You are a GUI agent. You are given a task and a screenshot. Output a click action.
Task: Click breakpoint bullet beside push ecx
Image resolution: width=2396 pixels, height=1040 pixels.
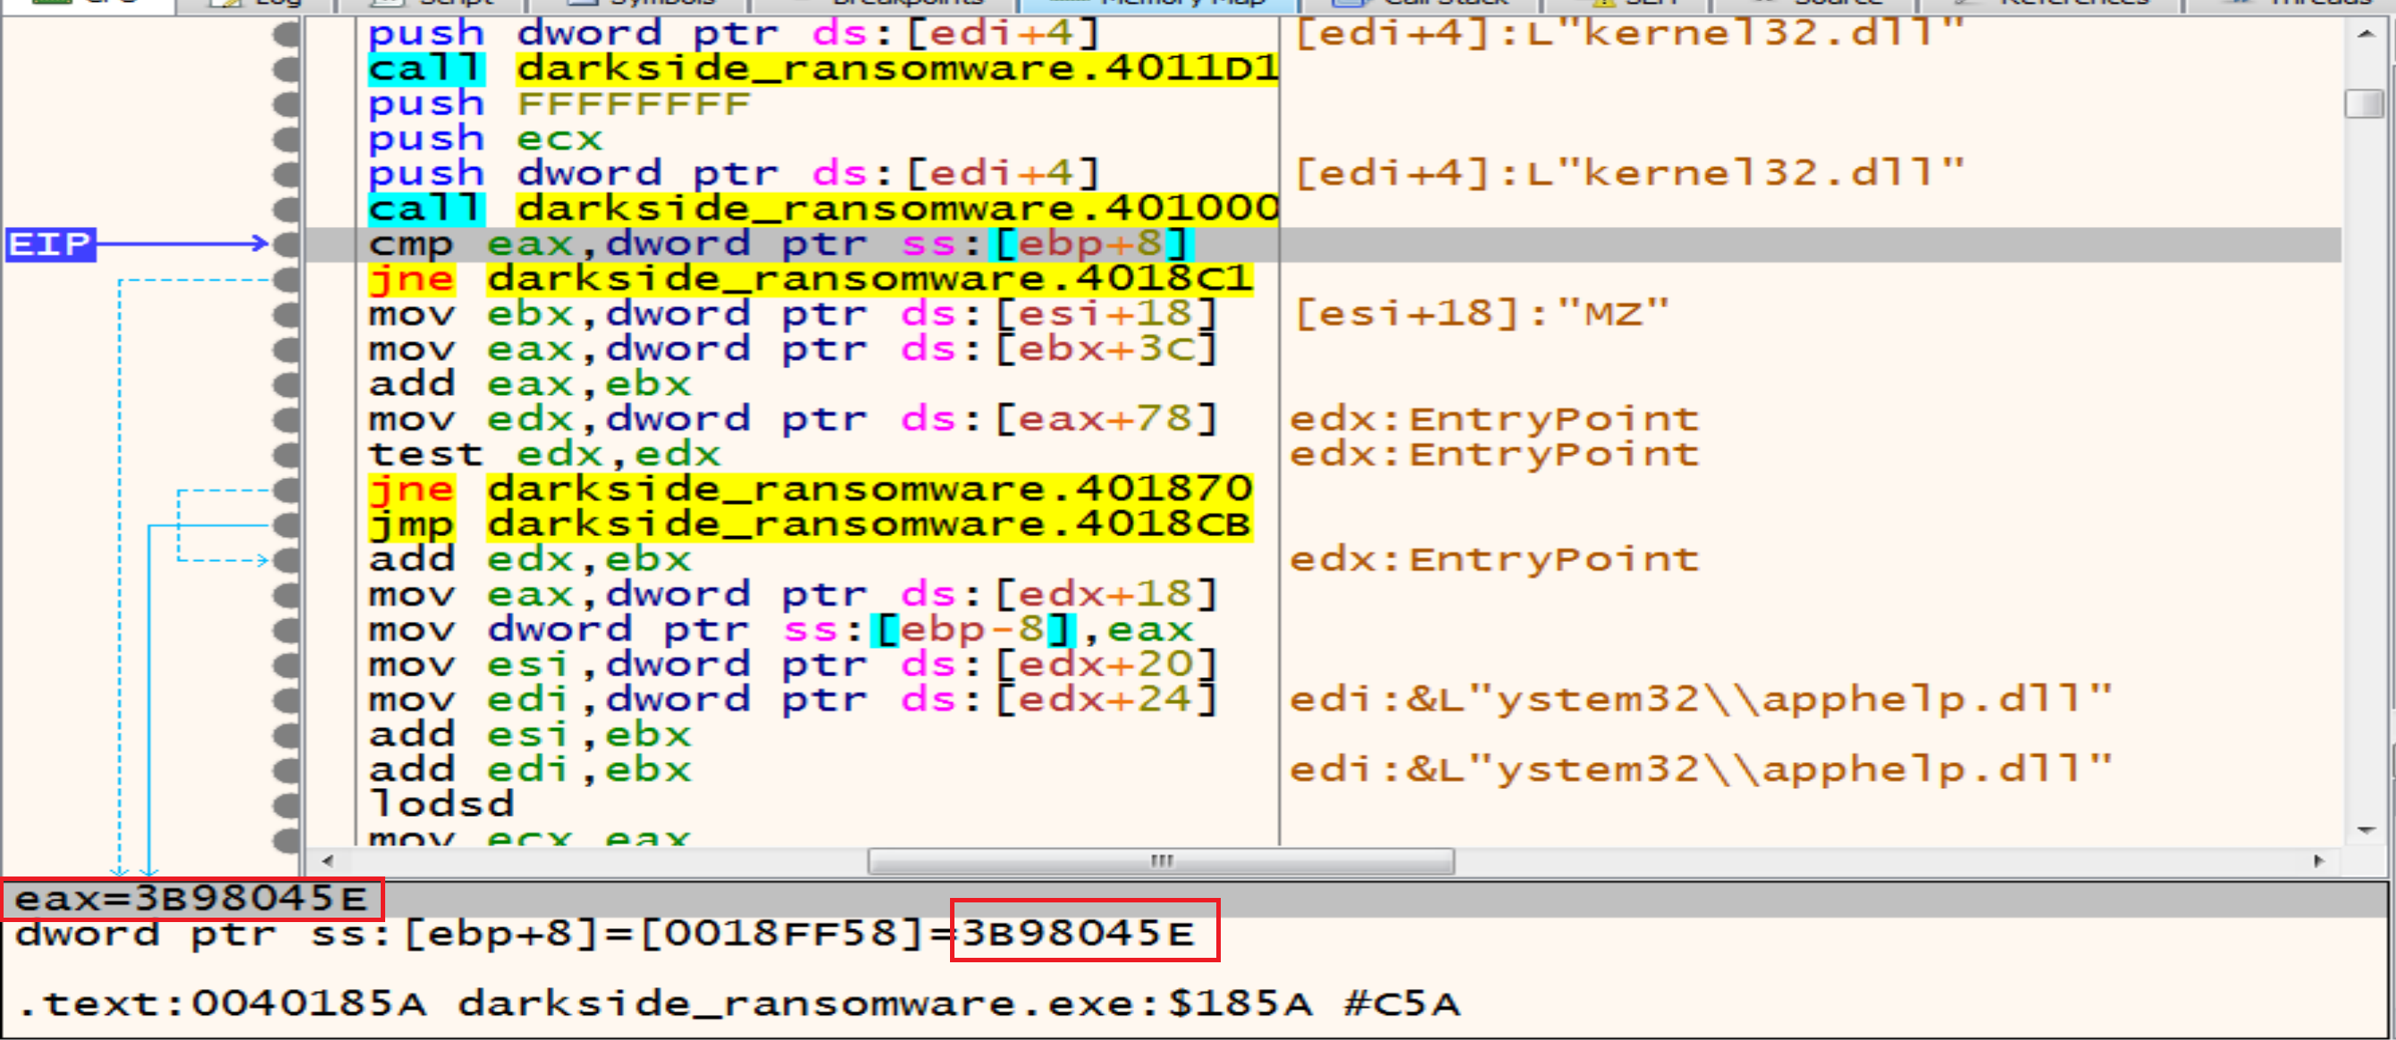(287, 139)
